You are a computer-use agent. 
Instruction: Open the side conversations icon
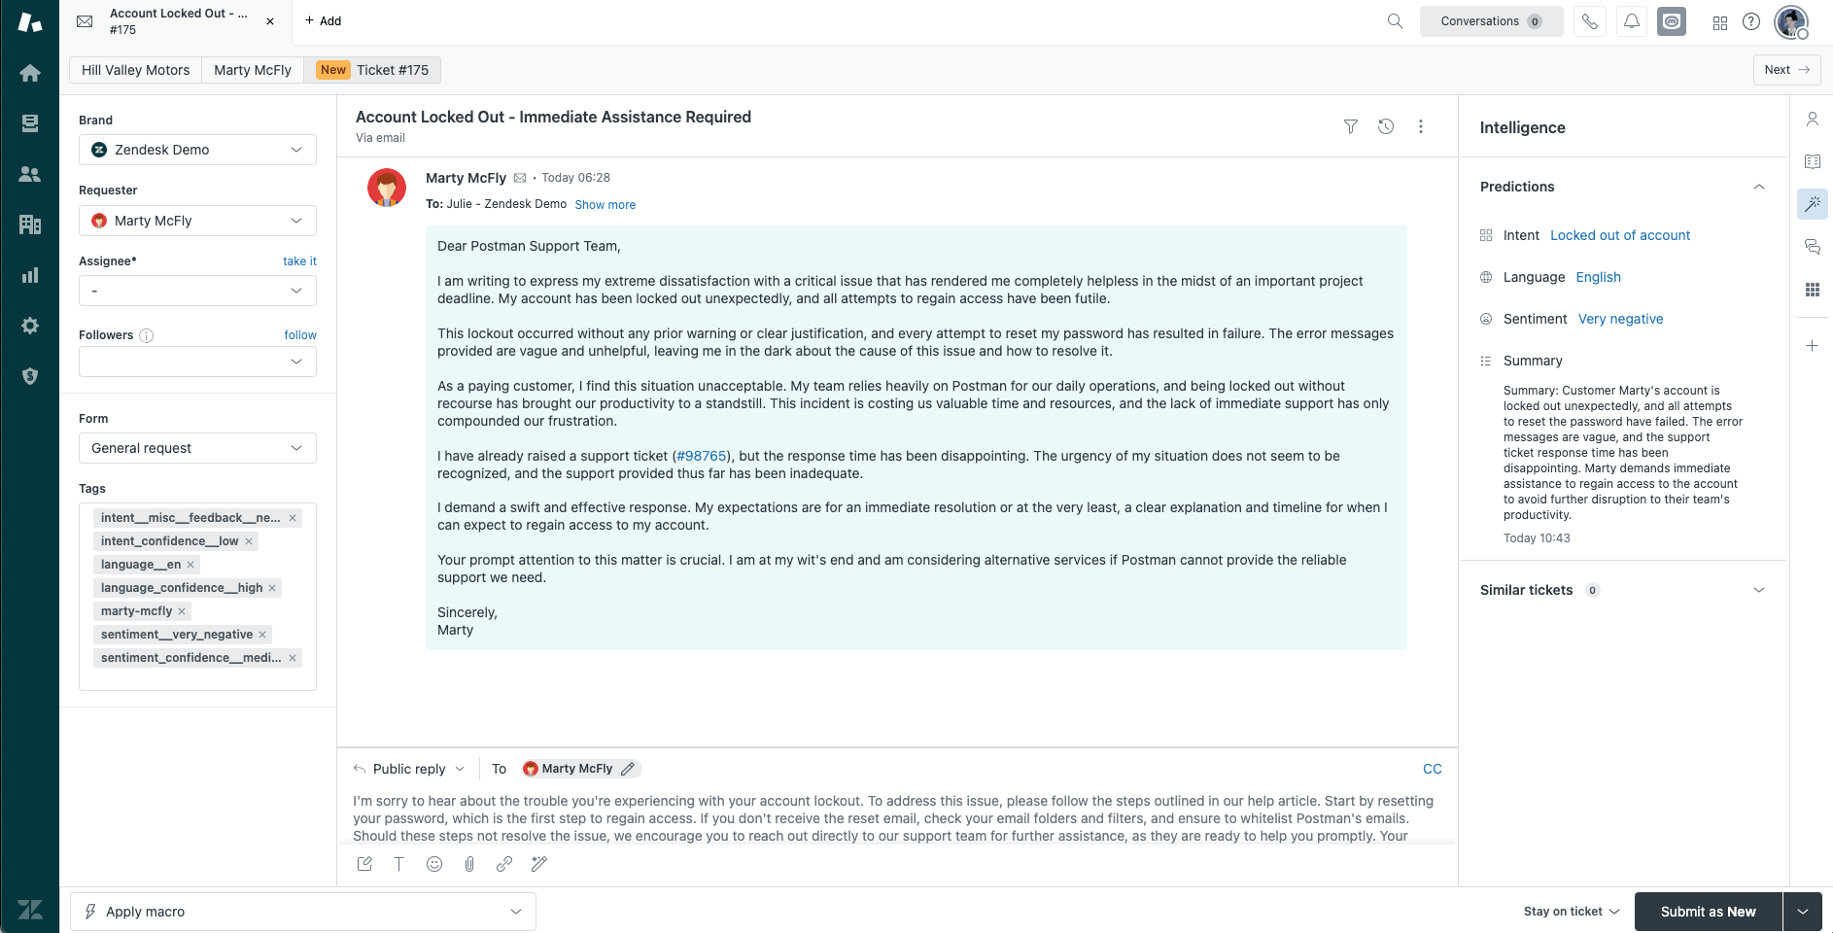1813,247
